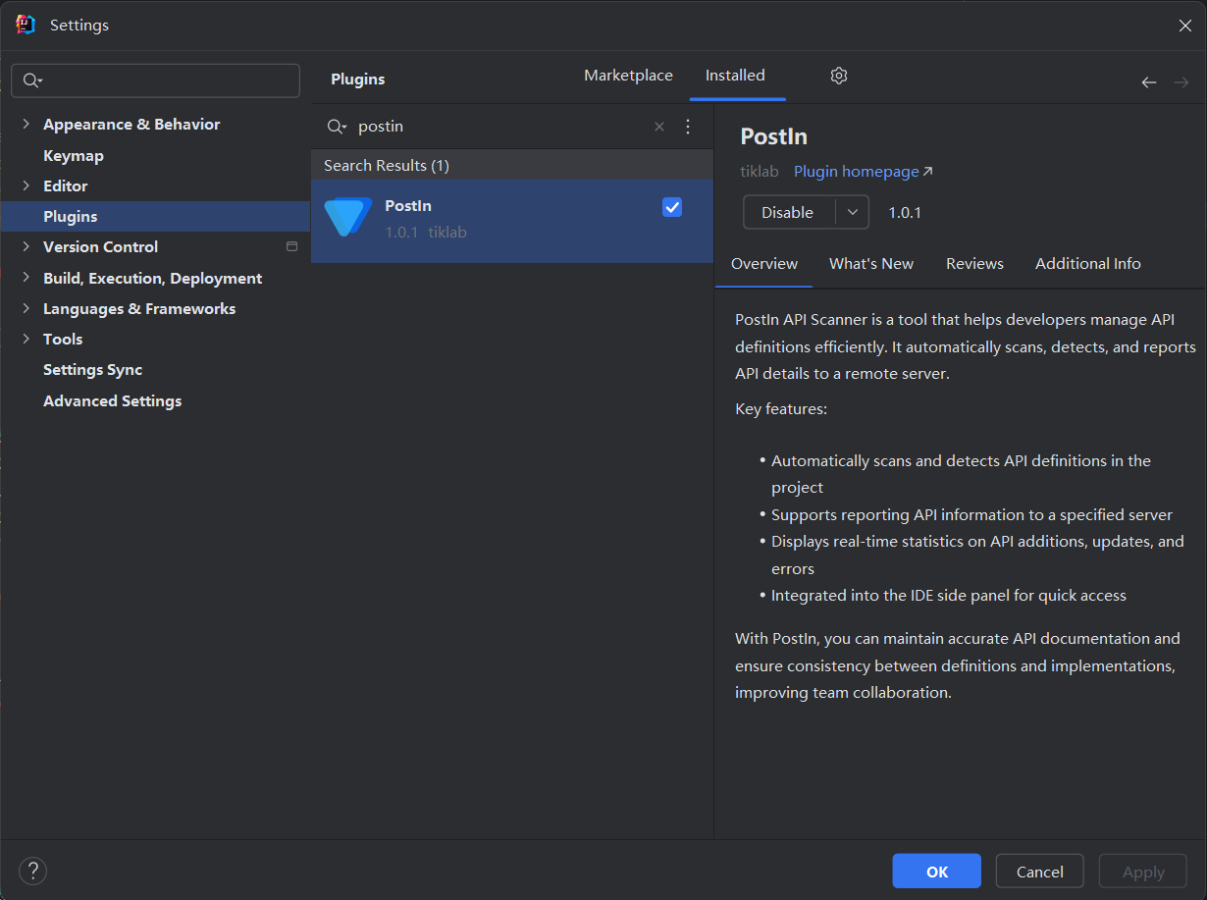The image size is (1207, 900).
Task: Open the help question mark button
Action: click(x=32, y=871)
